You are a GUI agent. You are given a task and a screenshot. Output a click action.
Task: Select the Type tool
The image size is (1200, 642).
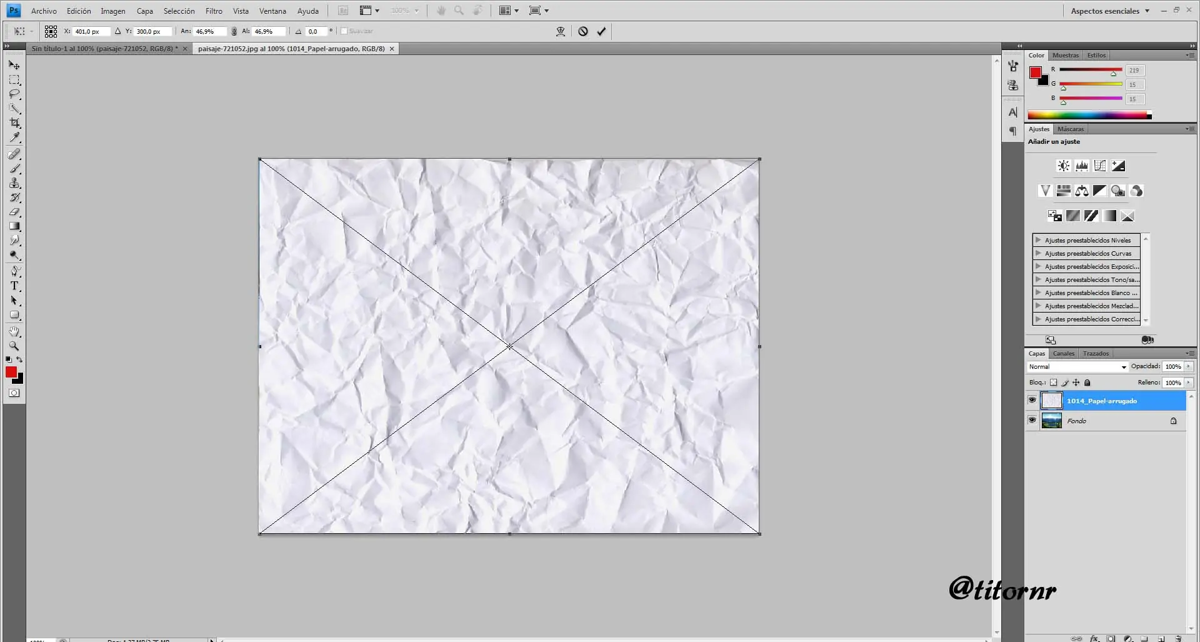pos(14,286)
